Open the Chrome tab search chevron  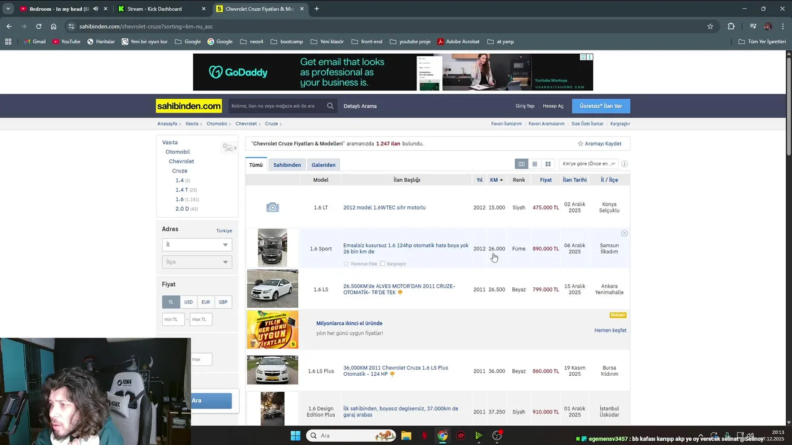8,9
